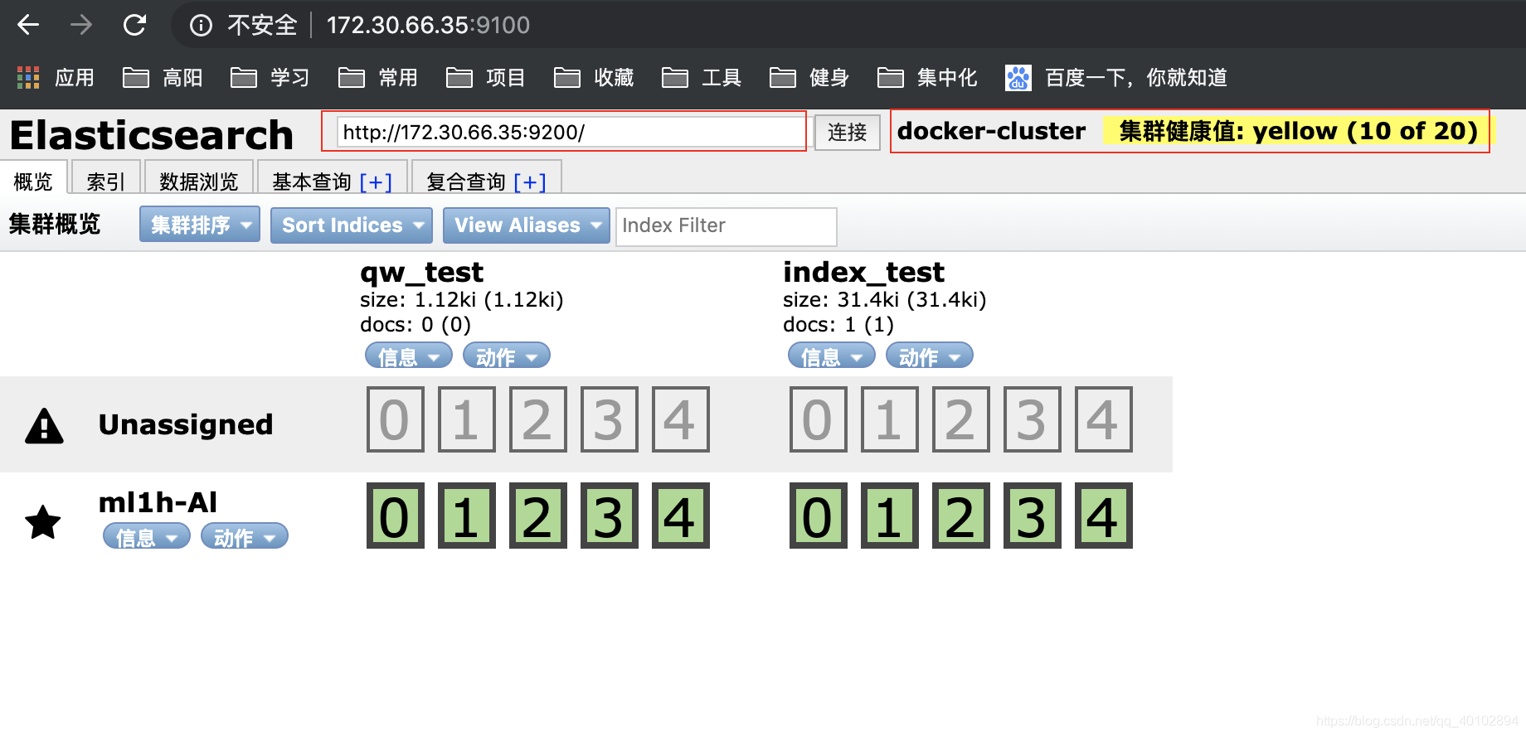Open the 应用 apps grid icon

point(28,78)
